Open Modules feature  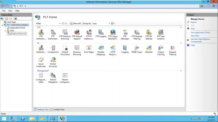pos(149,49)
